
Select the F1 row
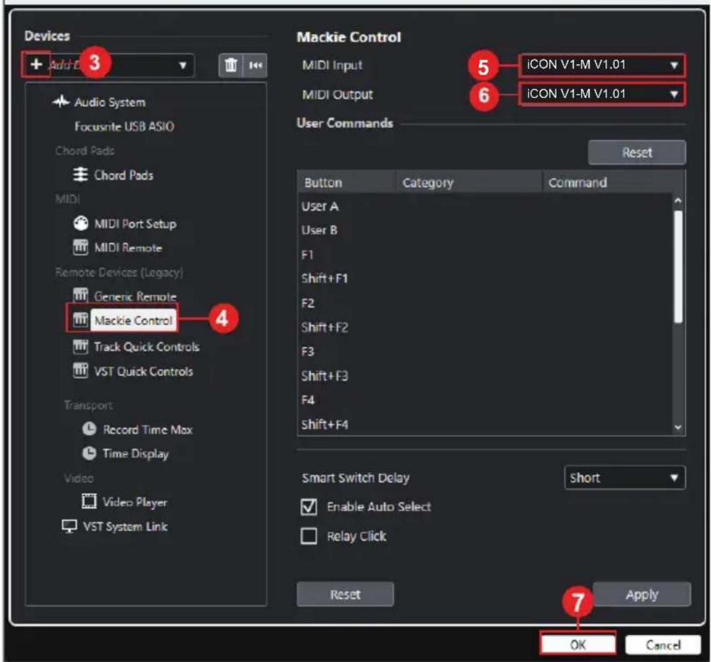(x=485, y=255)
